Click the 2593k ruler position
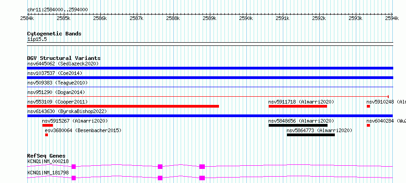The image size is (406, 183). [x=356, y=18]
